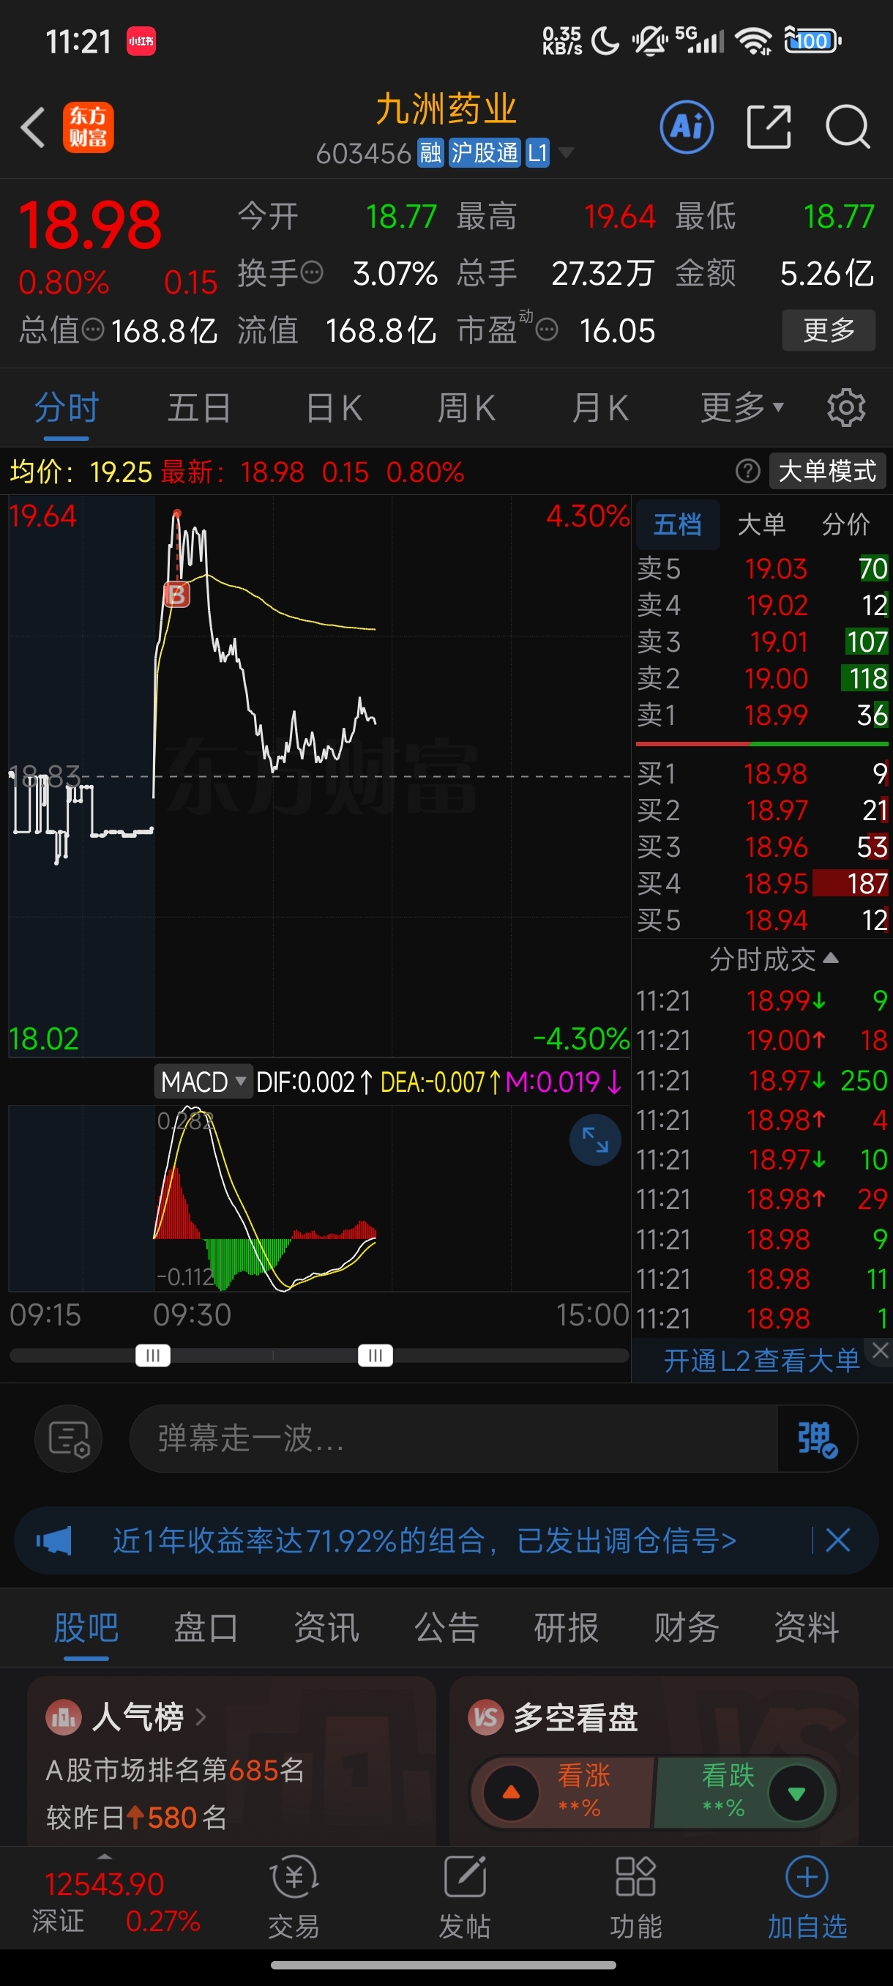893x1986 pixels.
Task: Open the 功能 functions icon
Action: click(635, 1877)
